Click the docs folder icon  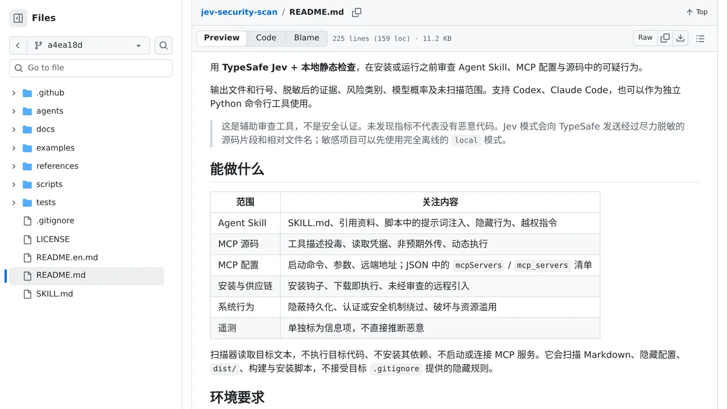click(x=27, y=129)
